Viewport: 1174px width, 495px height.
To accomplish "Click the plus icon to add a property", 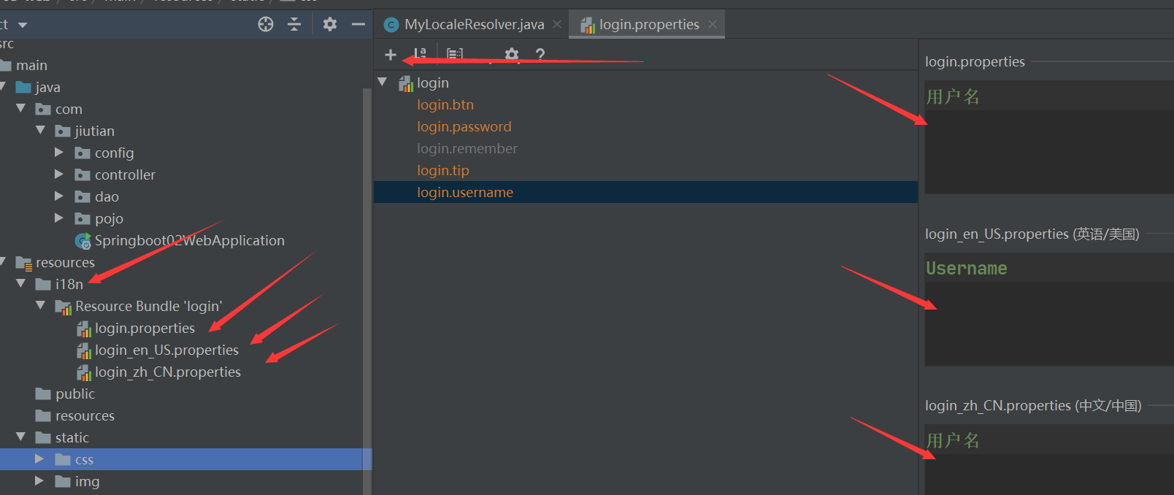I will point(391,55).
